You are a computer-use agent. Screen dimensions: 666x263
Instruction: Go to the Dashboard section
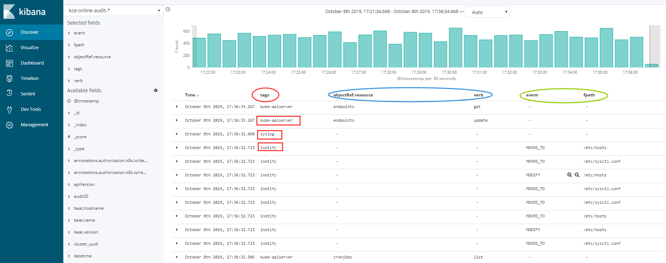(32, 63)
